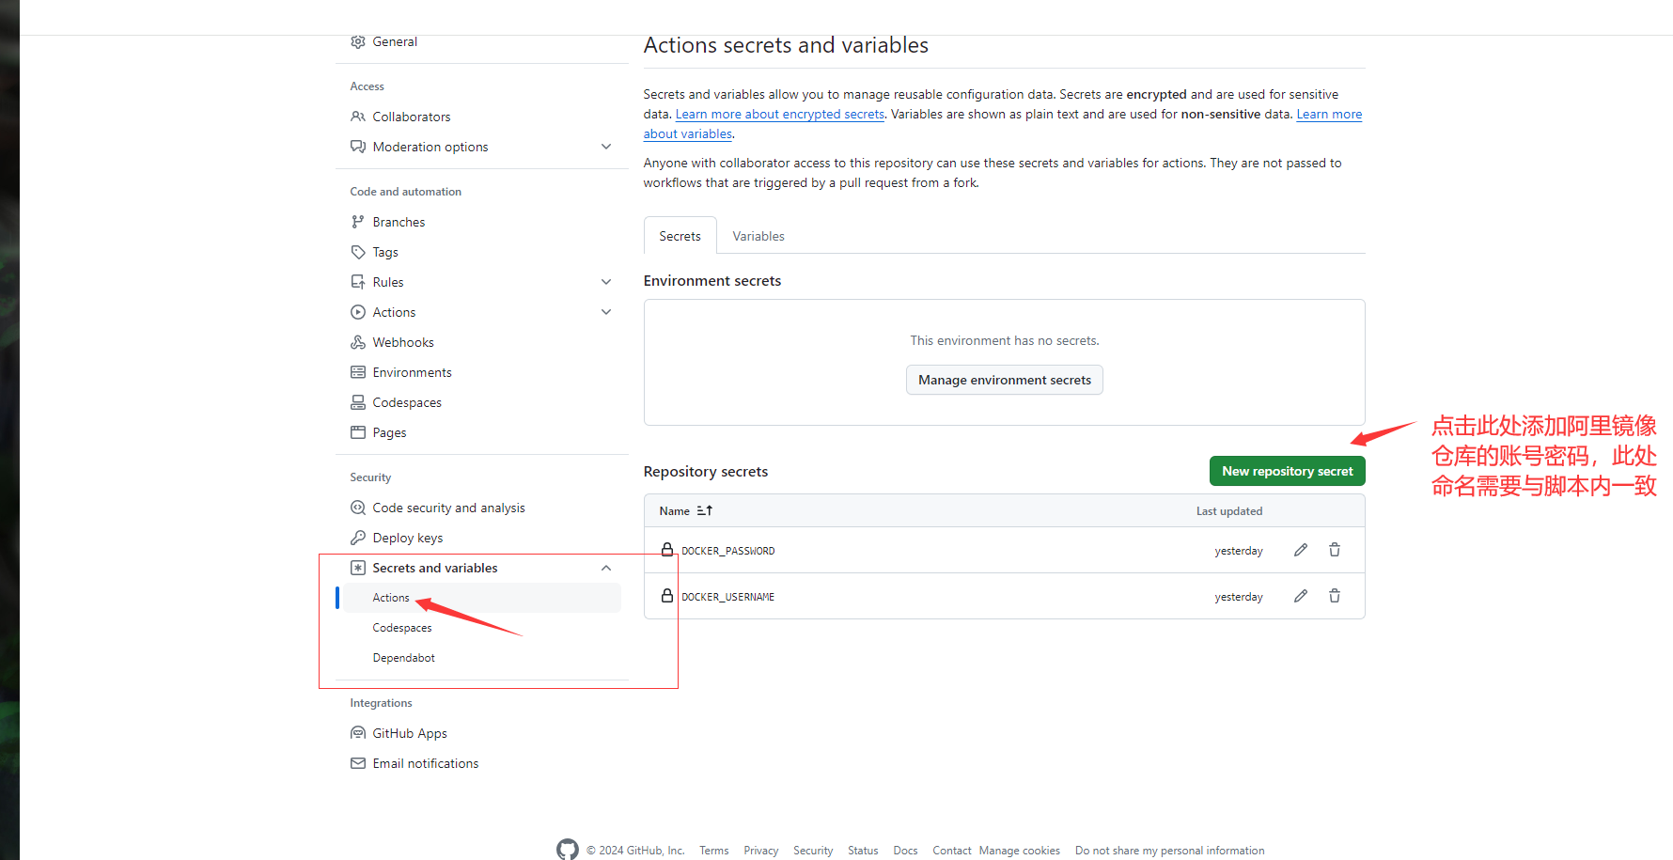The width and height of the screenshot is (1673, 860).
Task: Click the Email notifications envelope icon
Action: [358, 763]
